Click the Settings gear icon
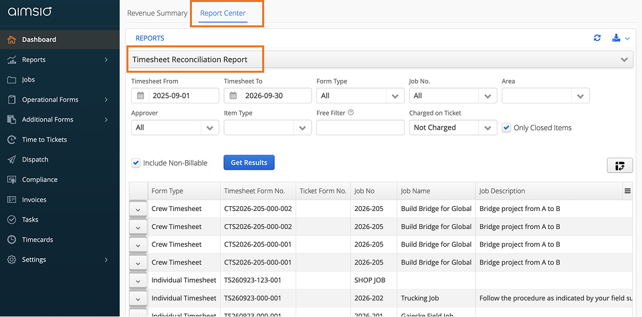Image resolution: width=642 pixels, height=317 pixels. 11,260
